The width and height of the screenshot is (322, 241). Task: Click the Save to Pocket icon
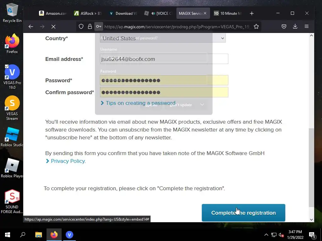284,26
